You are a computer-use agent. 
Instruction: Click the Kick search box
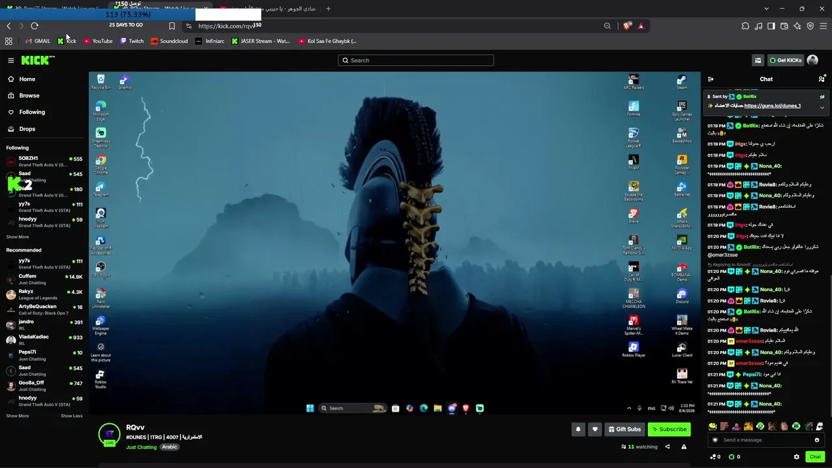(x=416, y=60)
